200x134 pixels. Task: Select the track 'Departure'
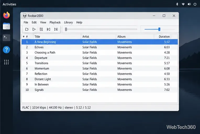[x=100, y=58]
